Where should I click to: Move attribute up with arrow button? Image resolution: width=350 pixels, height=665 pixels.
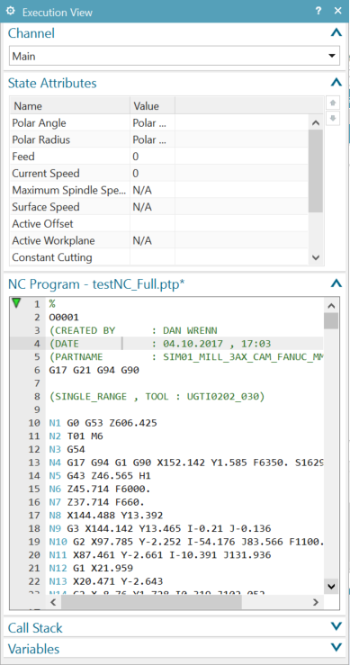tap(333, 103)
